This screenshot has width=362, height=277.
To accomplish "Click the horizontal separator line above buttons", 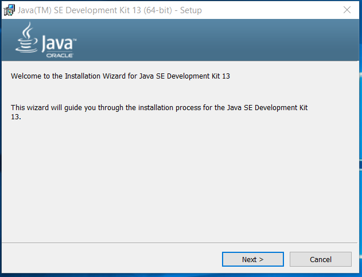I will click(180, 243).
